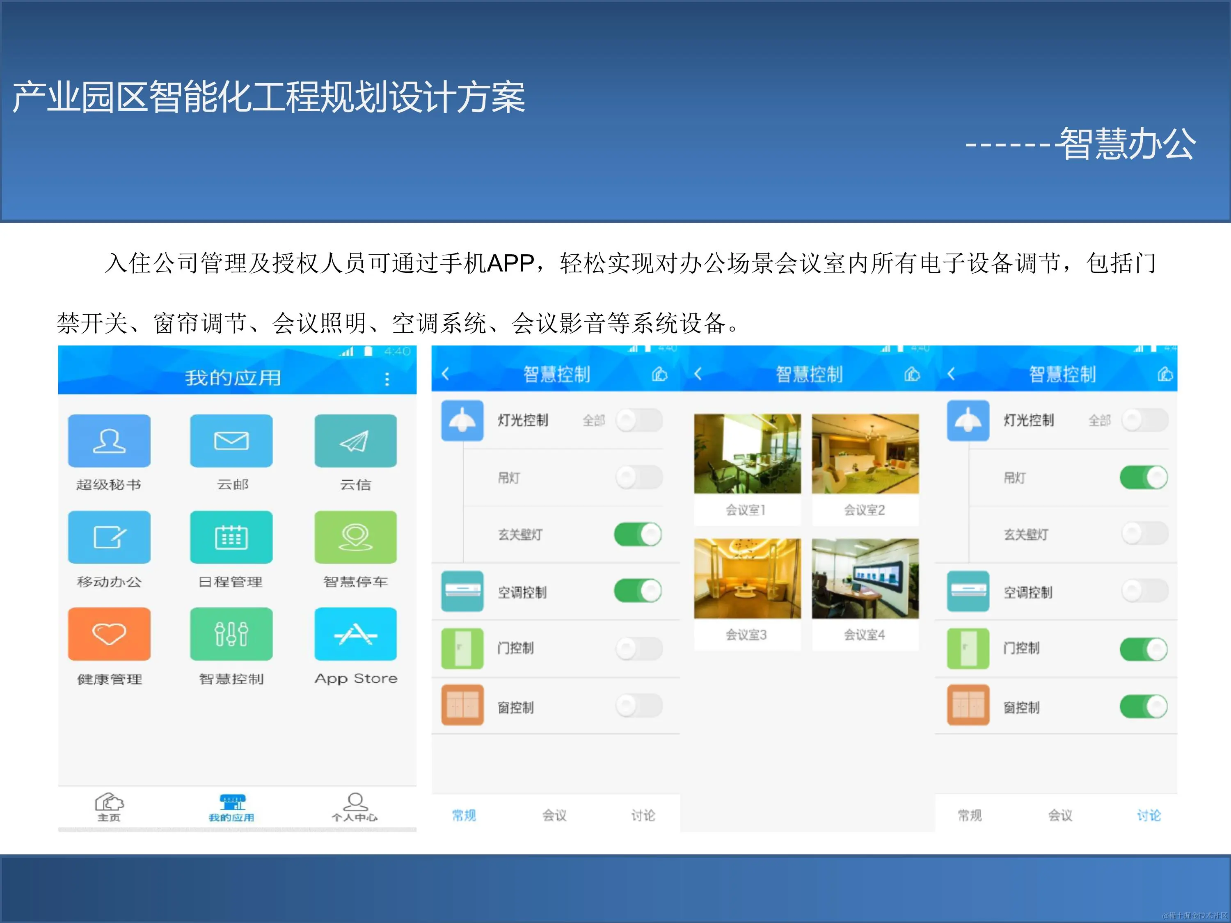
Task: Select the 智慧停车 icon
Action: tap(356, 537)
